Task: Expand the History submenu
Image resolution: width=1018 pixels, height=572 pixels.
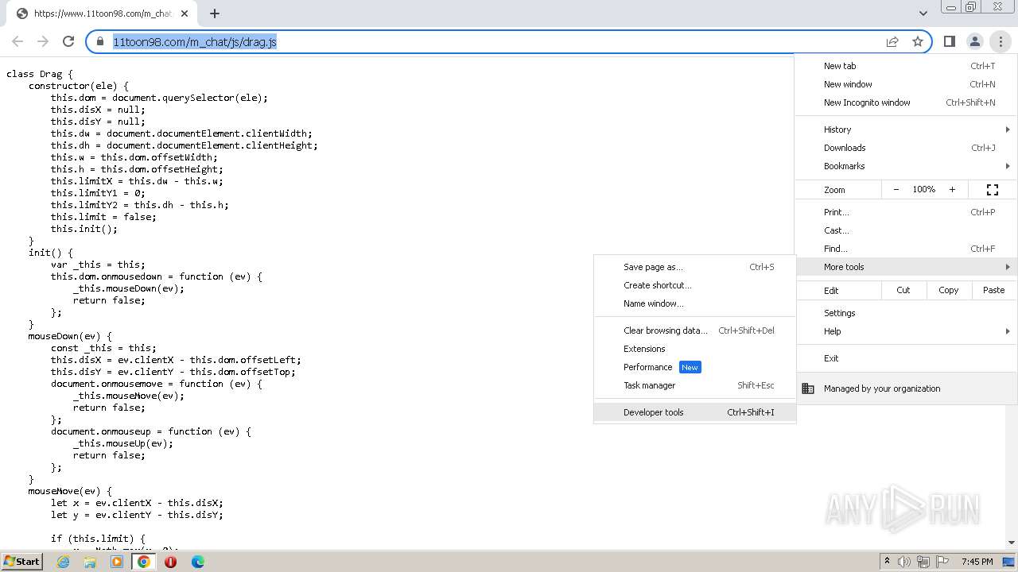Action: point(906,129)
